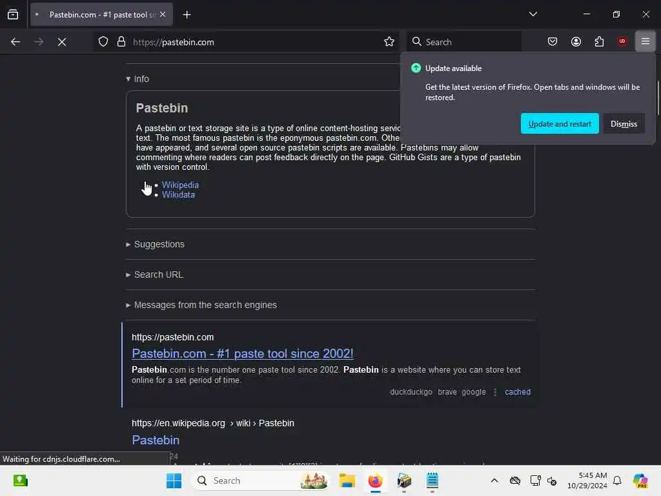Screen dimensions: 661x496
Task: Open the Windows Start menu
Action: coord(174,480)
